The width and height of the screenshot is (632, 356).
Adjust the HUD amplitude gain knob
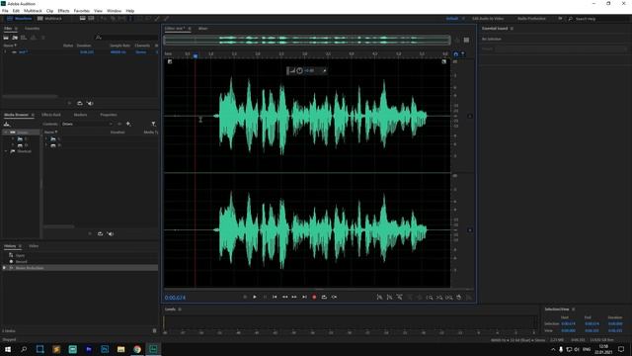point(300,70)
